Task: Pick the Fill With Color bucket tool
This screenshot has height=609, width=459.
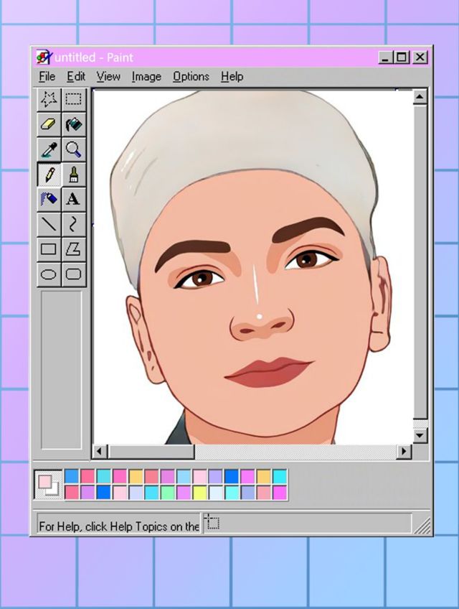Action: tap(73, 125)
